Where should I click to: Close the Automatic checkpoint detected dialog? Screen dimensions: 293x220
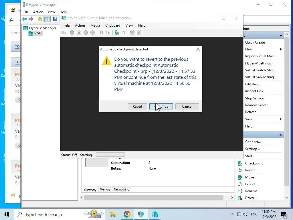point(198,49)
